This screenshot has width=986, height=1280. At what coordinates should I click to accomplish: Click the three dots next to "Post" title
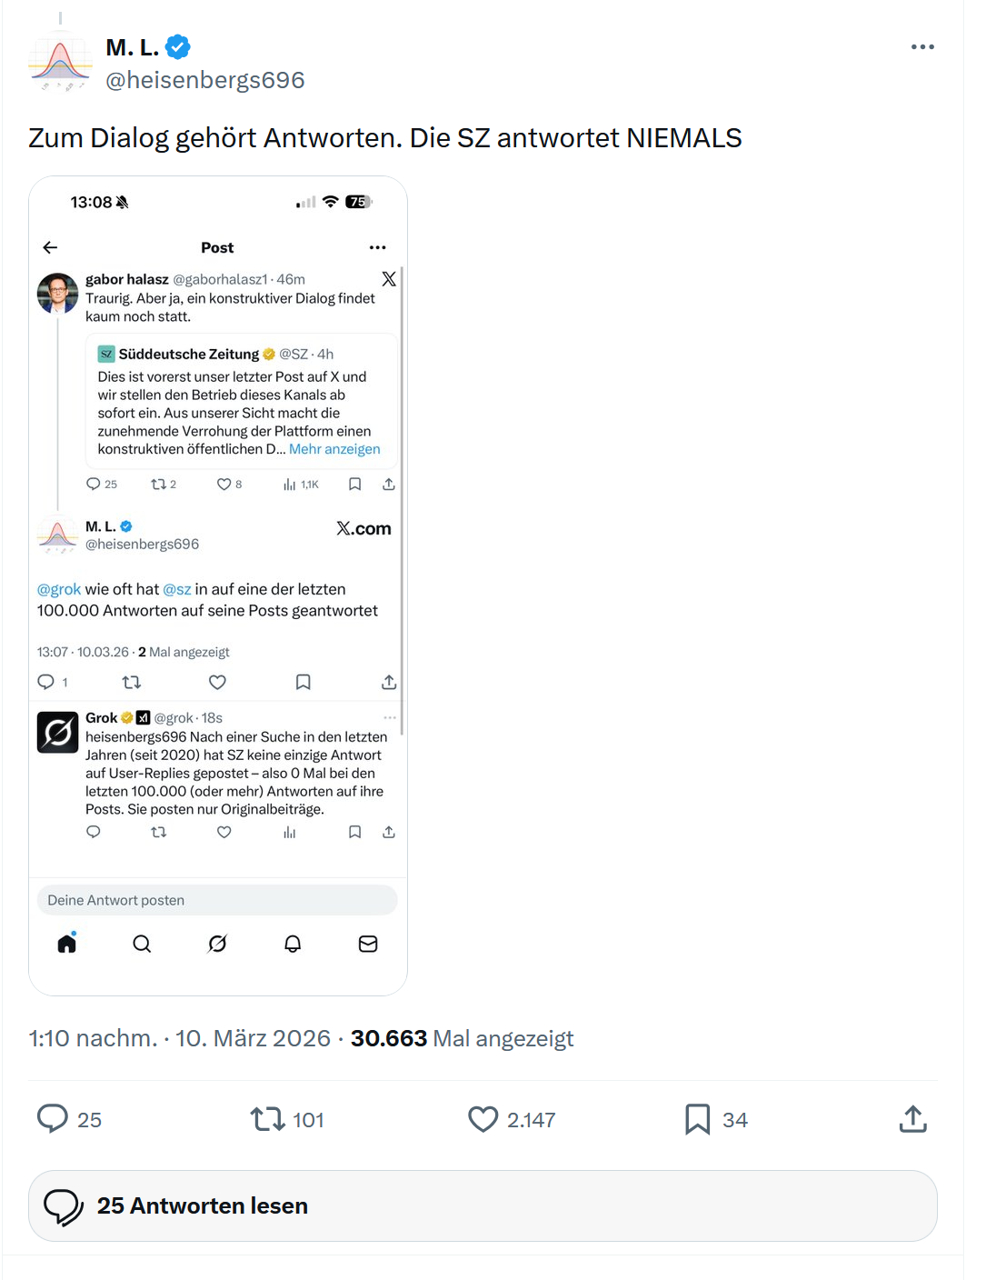pos(377,247)
